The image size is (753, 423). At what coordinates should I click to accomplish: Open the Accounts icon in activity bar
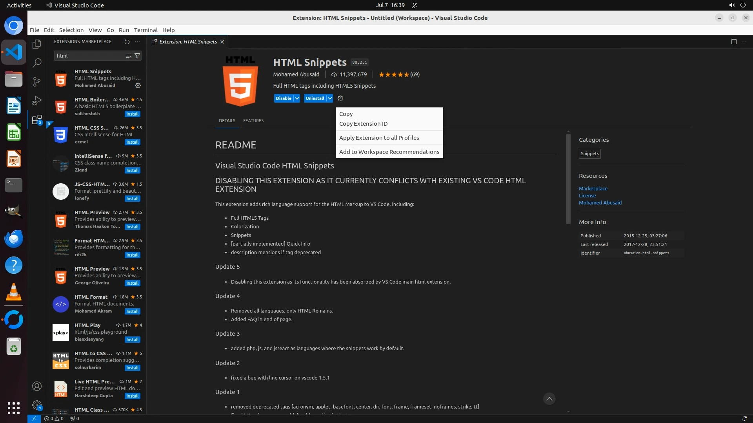[37, 386]
